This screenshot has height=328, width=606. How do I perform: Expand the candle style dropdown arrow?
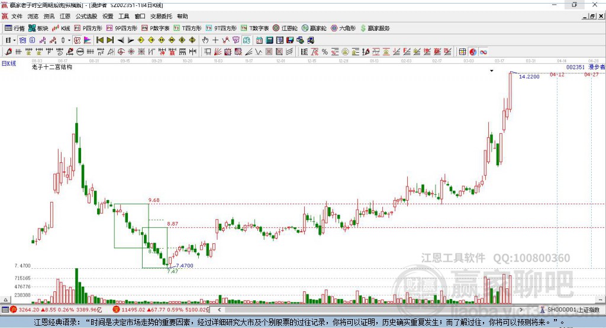pos(69,40)
